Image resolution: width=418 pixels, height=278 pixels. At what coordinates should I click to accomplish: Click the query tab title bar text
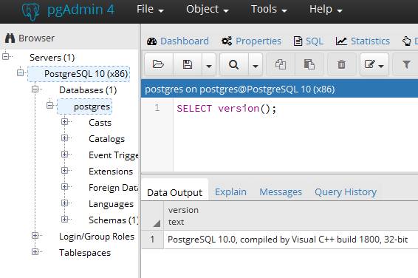pyautogui.click(x=240, y=89)
